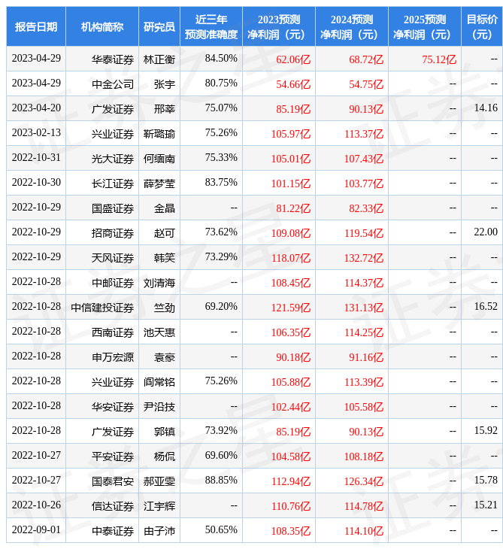Select researcher 尹沿技 cell
503x549 pixels.
159,407
